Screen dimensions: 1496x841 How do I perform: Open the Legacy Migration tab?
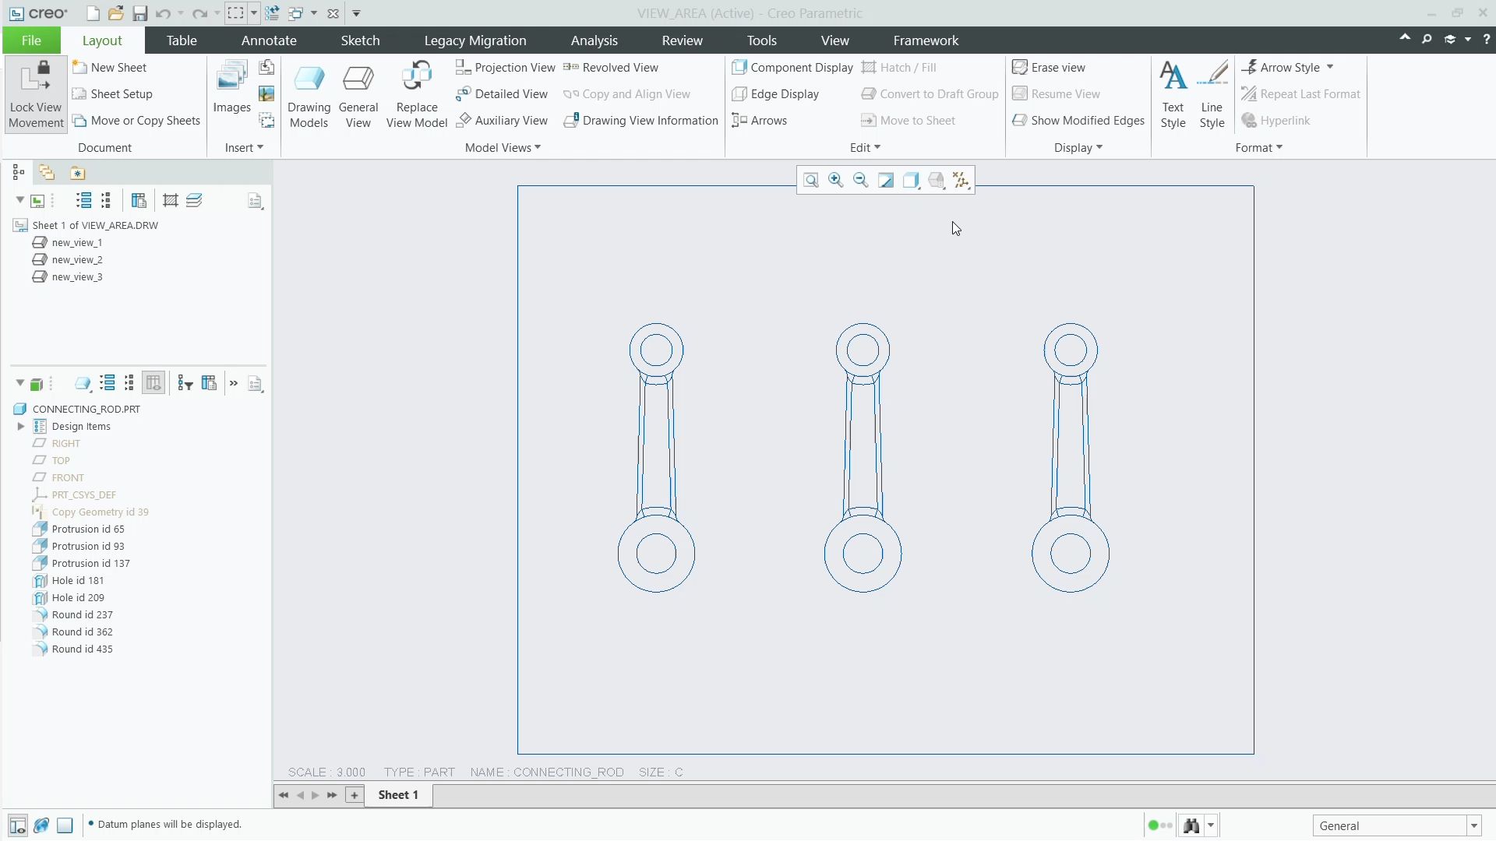click(x=475, y=40)
